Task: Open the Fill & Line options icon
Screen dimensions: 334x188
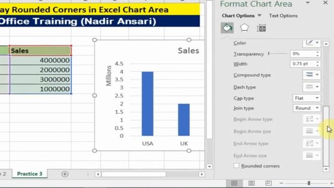Action: click(x=227, y=28)
